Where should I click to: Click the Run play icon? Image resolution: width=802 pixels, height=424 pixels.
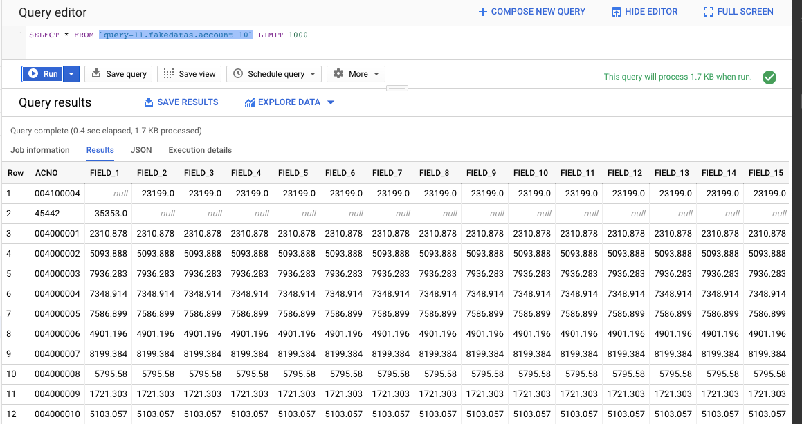(x=33, y=73)
